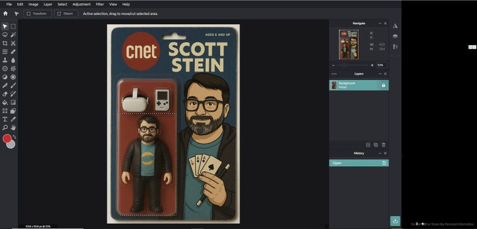Select the Arrange (arrow) tool
Screen dimensions: 477x229
click(x=5, y=26)
